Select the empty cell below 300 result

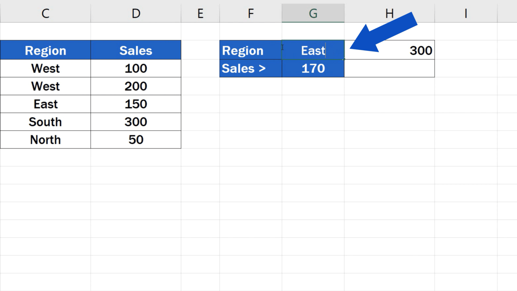click(x=389, y=68)
